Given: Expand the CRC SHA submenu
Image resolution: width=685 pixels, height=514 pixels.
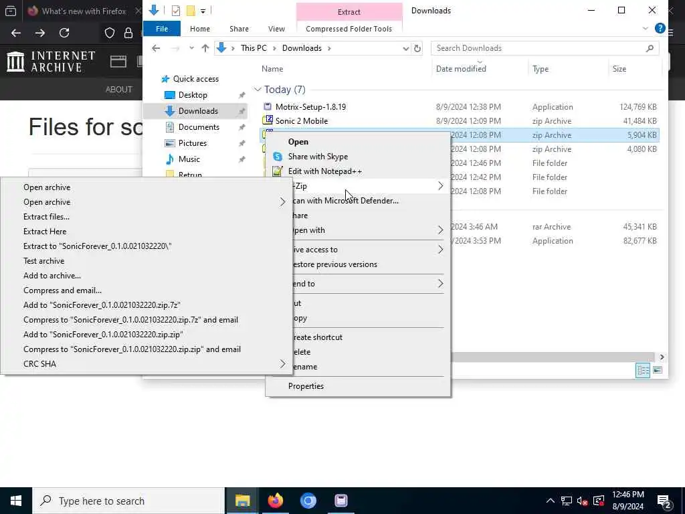Looking at the screenshot, I should (283, 364).
